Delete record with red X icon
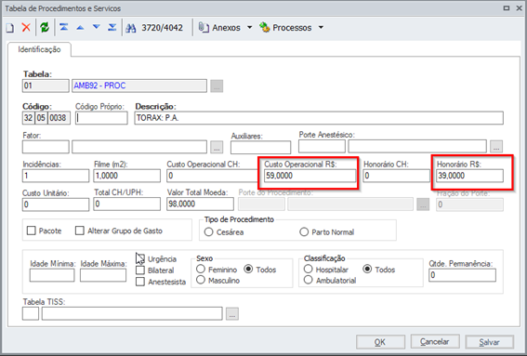The height and width of the screenshot is (356, 527). pos(26,28)
